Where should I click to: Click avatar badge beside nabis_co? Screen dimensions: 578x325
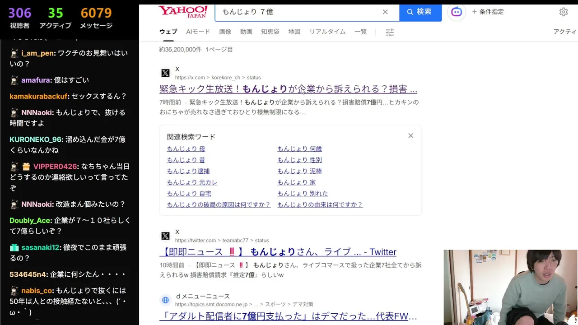14,291
